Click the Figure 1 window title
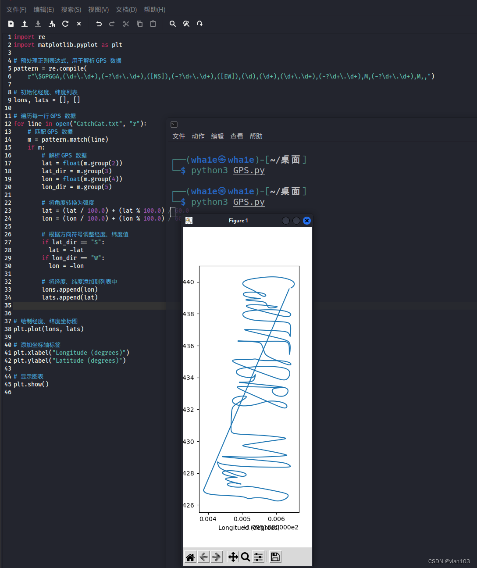The width and height of the screenshot is (477, 568). click(x=238, y=221)
